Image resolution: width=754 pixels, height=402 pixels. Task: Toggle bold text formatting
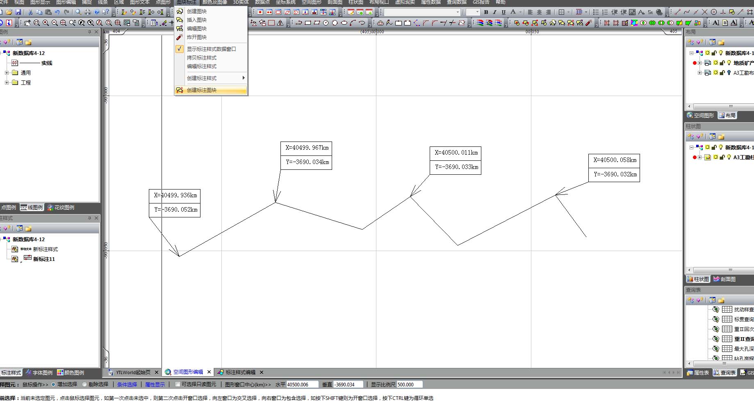[x=486, y=12]
